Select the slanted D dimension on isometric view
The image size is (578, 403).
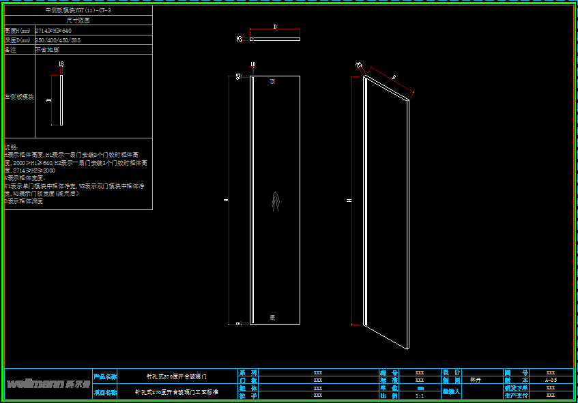pyautogui.click(x=393, y=78)
